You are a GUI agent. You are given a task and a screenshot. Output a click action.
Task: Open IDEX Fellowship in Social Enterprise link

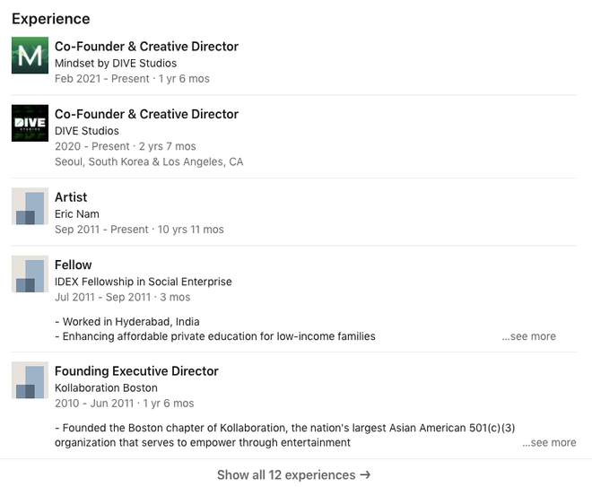[144, 282]
